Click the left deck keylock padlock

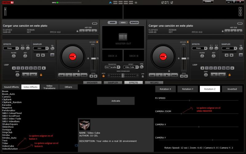(x=97, y=42)
